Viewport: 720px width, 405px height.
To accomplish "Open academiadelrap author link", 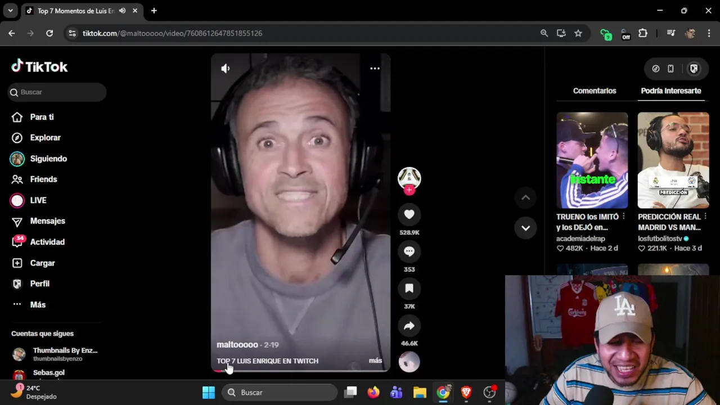I will (580, 238).
